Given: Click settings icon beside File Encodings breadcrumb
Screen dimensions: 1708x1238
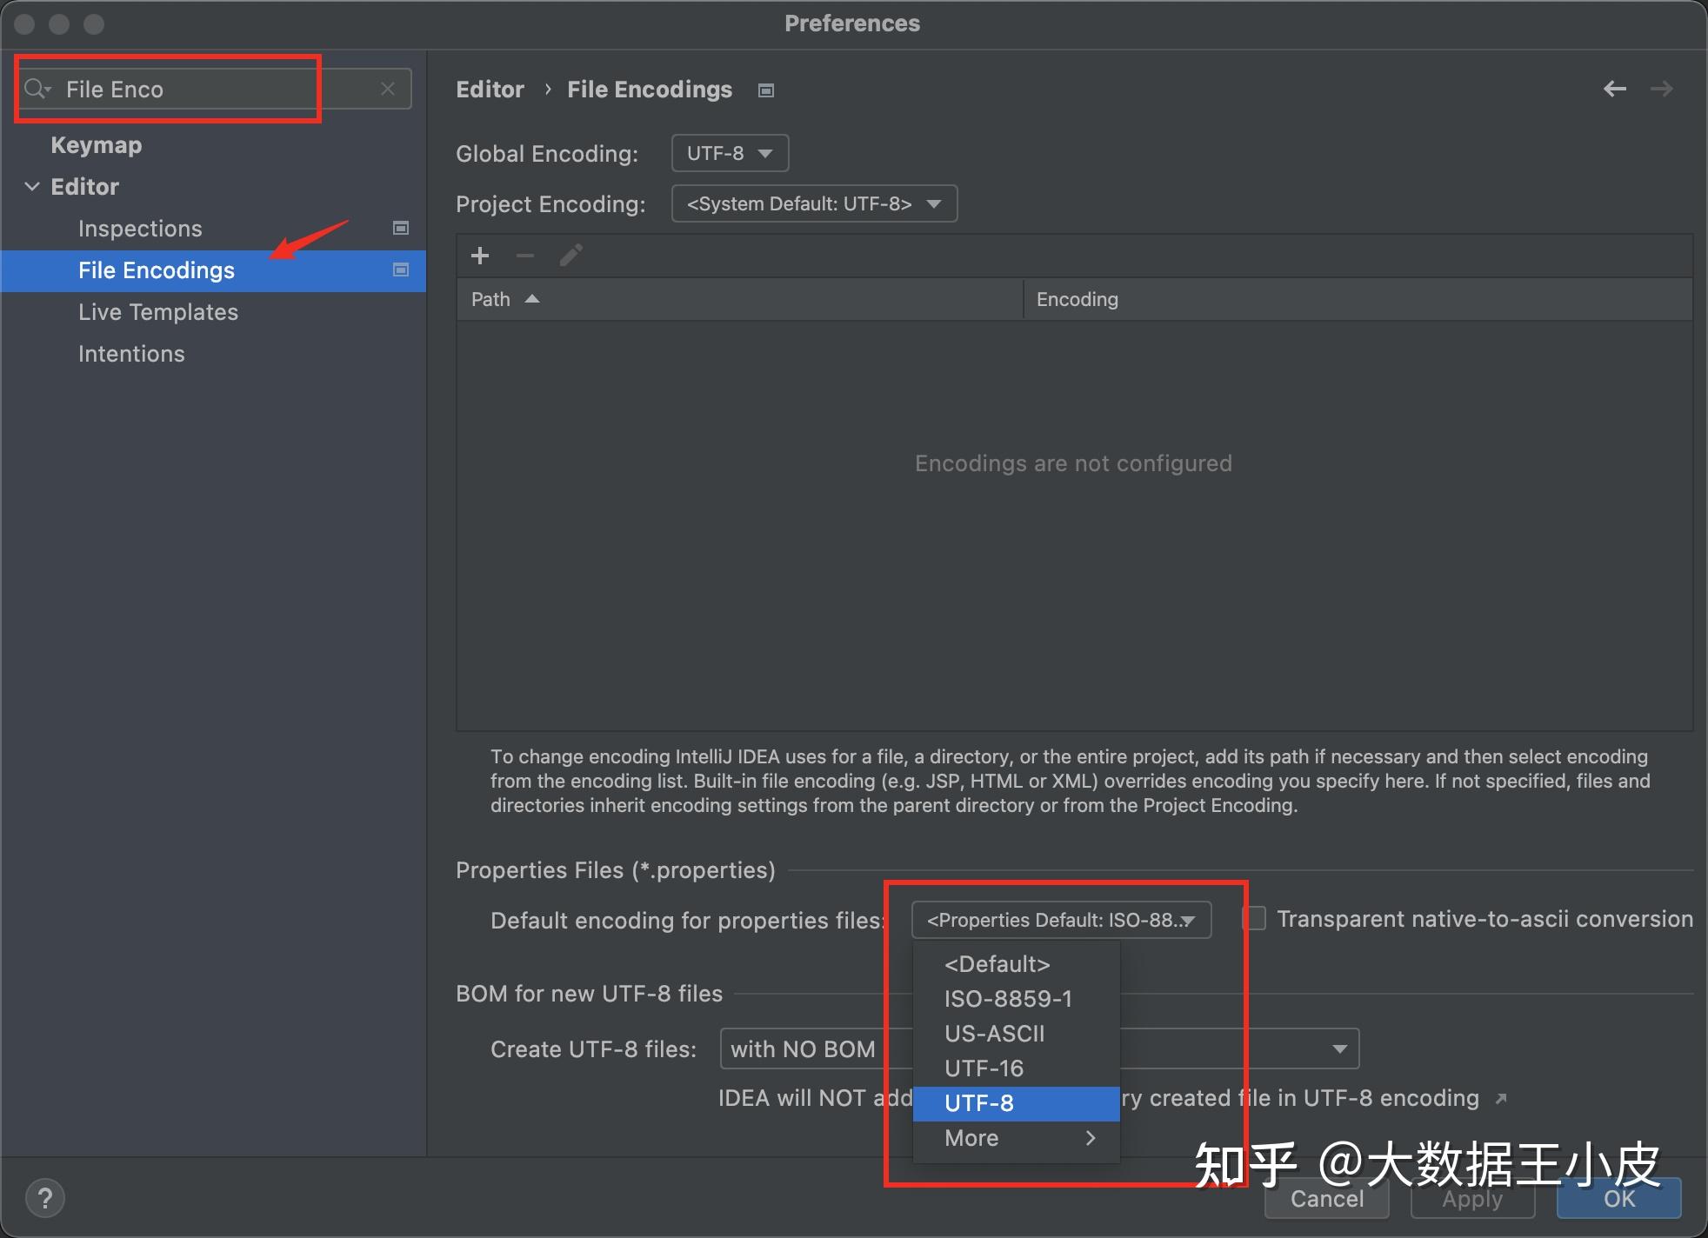Looking at the screenshot, I should [x=765, y=90].
